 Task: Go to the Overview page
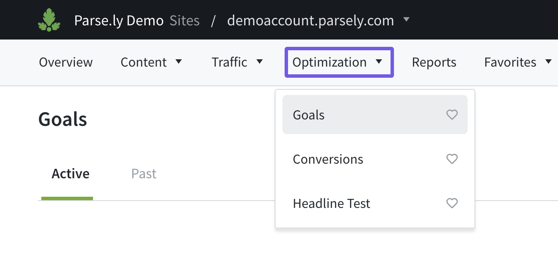click(x=66, y=62)
